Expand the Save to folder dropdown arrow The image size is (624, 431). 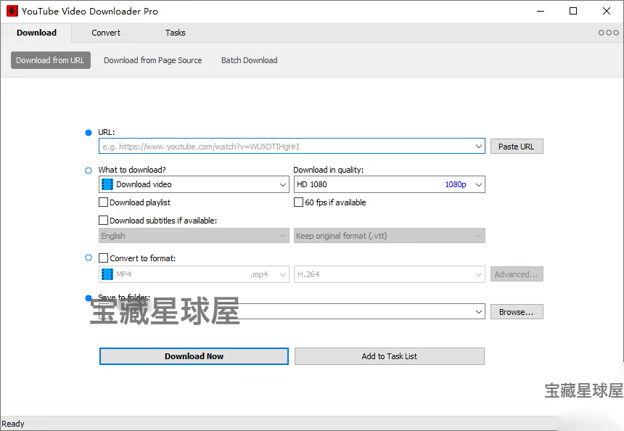479,311
